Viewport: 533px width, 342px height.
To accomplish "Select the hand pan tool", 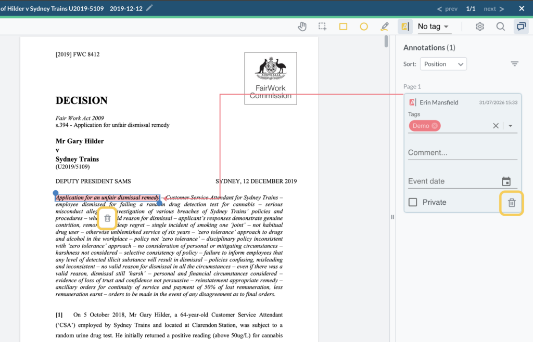I will (x=302, y=27).
